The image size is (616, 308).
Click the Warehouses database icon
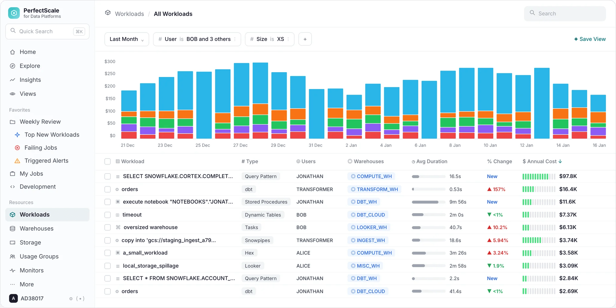click(x=12, y=229)
